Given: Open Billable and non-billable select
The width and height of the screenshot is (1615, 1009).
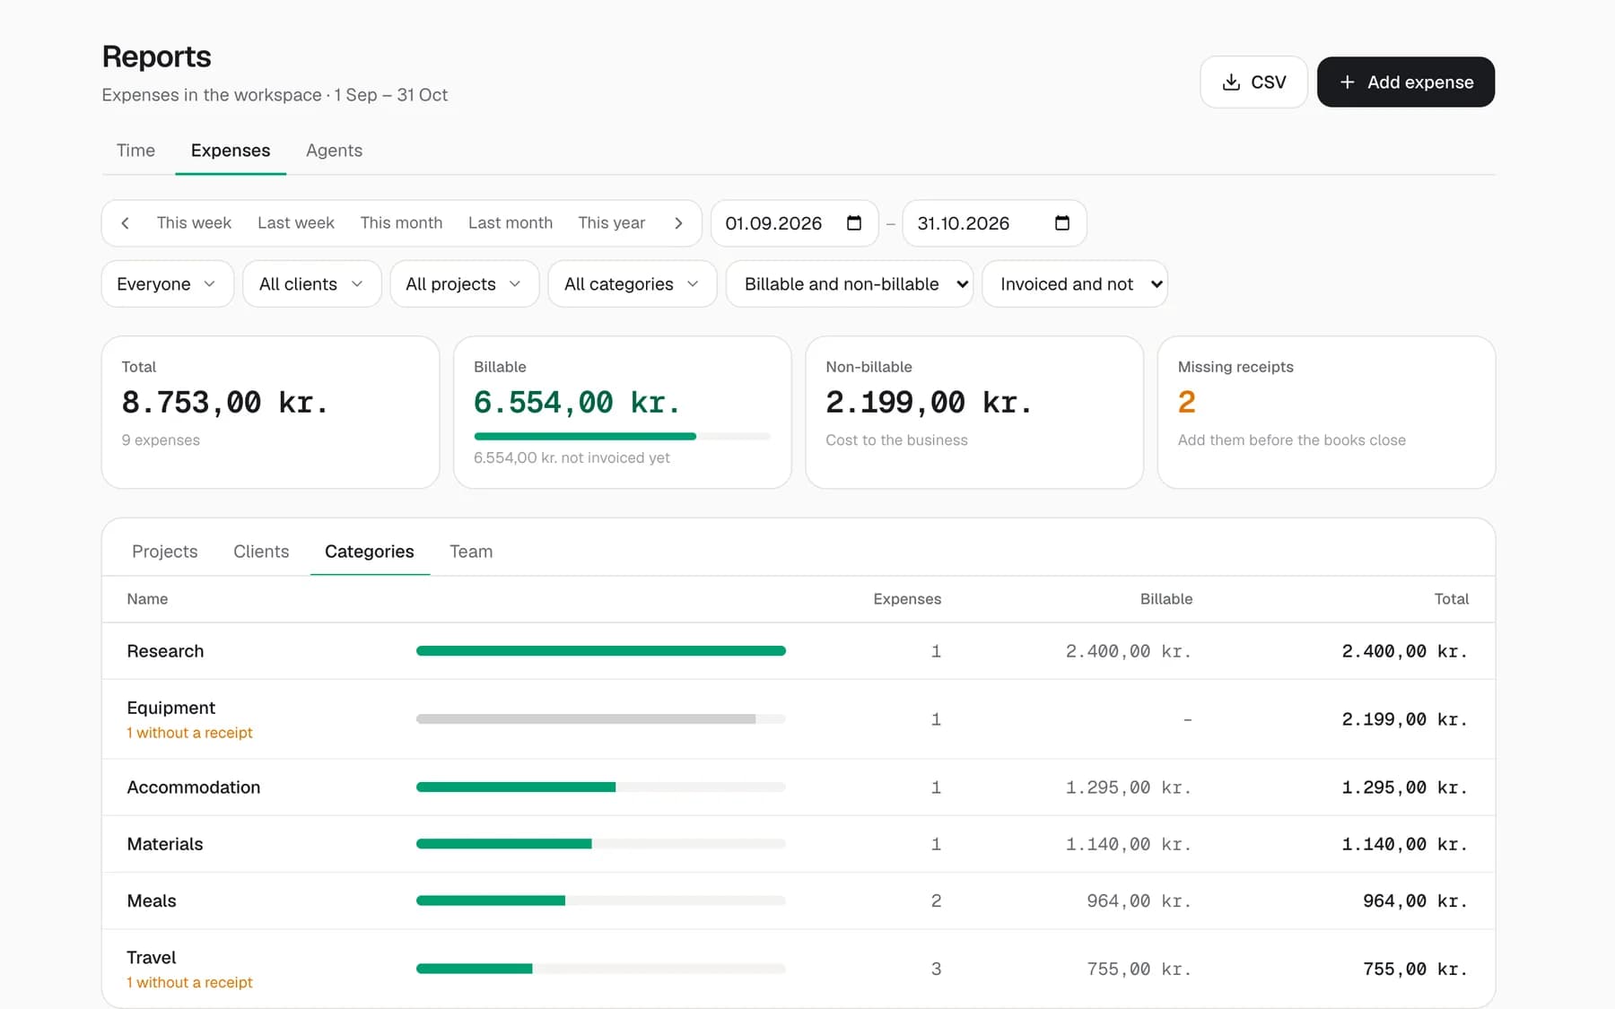Looking at the screenshot, I should point(850,284).
